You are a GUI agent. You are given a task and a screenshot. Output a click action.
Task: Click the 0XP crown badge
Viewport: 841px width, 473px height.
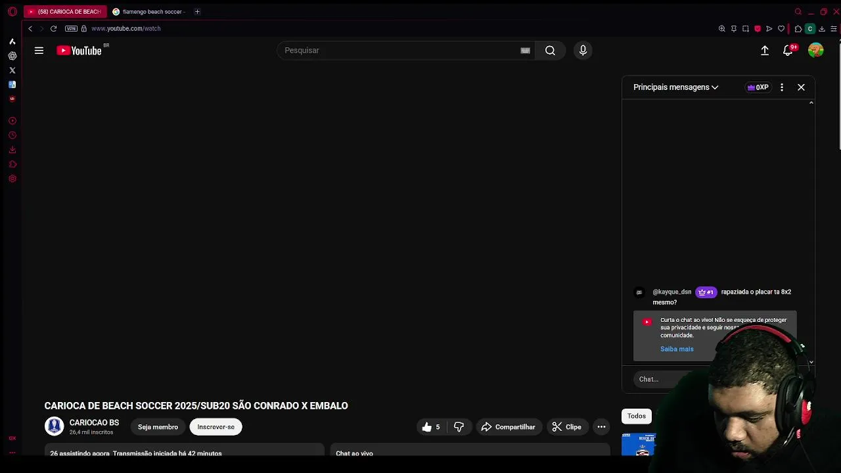coord(758,87)
